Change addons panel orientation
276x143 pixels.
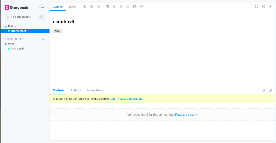(x=263, y=90)
